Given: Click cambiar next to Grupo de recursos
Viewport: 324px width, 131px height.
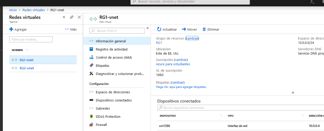Looking at the screenshot, I should 192,38.
